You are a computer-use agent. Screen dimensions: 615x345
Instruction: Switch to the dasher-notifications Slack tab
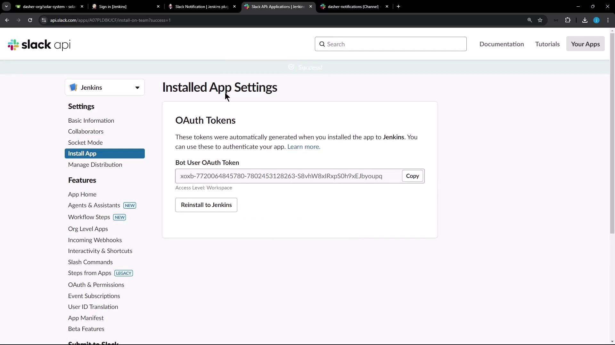(x=352, y=6)
